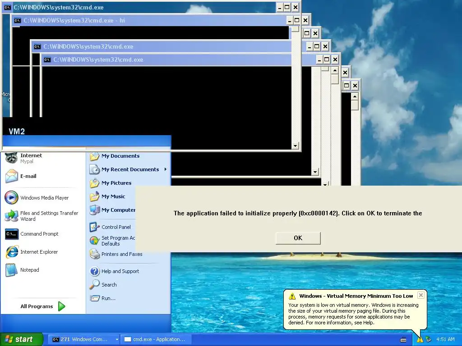This screenshot has height=346, width=462.
Task: Close the 'cmd.exe - hi' window
Action: [305, 20]
